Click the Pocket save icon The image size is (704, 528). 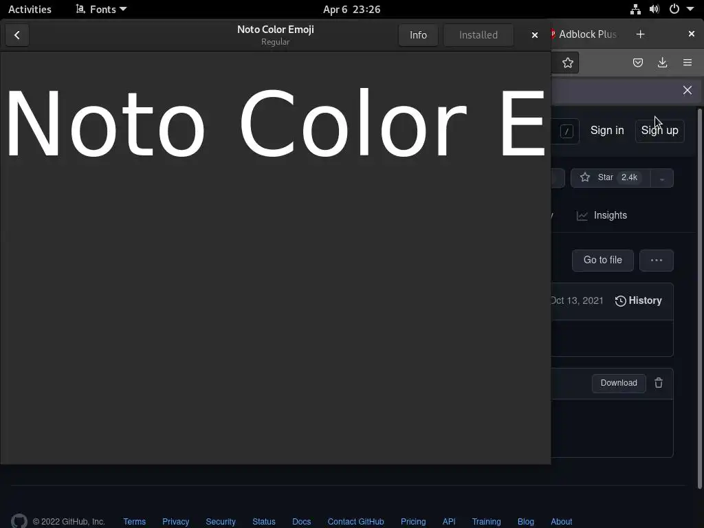637,63
